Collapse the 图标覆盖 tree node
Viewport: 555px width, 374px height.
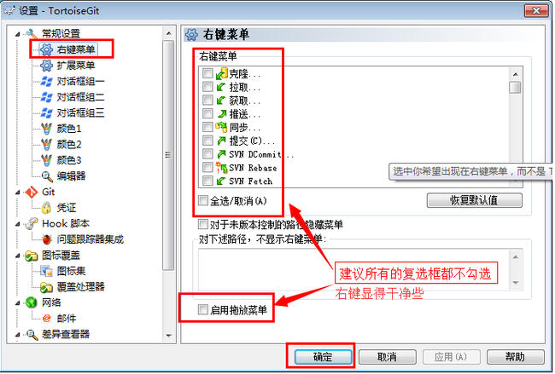pyautogui.click(x=17, y=256)
